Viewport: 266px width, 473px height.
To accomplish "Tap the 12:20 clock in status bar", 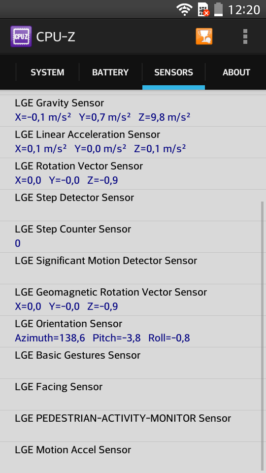I will point(244,10).
